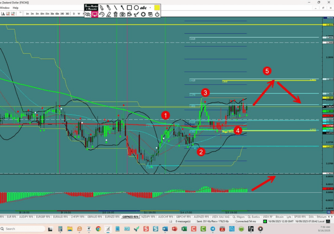The width and height of the screenshot is (334, 234).
Task: Click the collapse toolbar window icon
Action: point(150,14)
